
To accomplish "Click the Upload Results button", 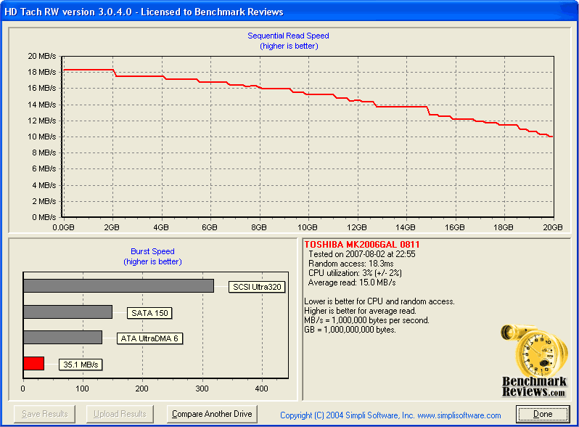I will tap(120, 414).
